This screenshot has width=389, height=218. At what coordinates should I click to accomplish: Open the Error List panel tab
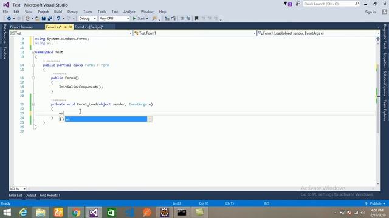(x=15, y=195)
